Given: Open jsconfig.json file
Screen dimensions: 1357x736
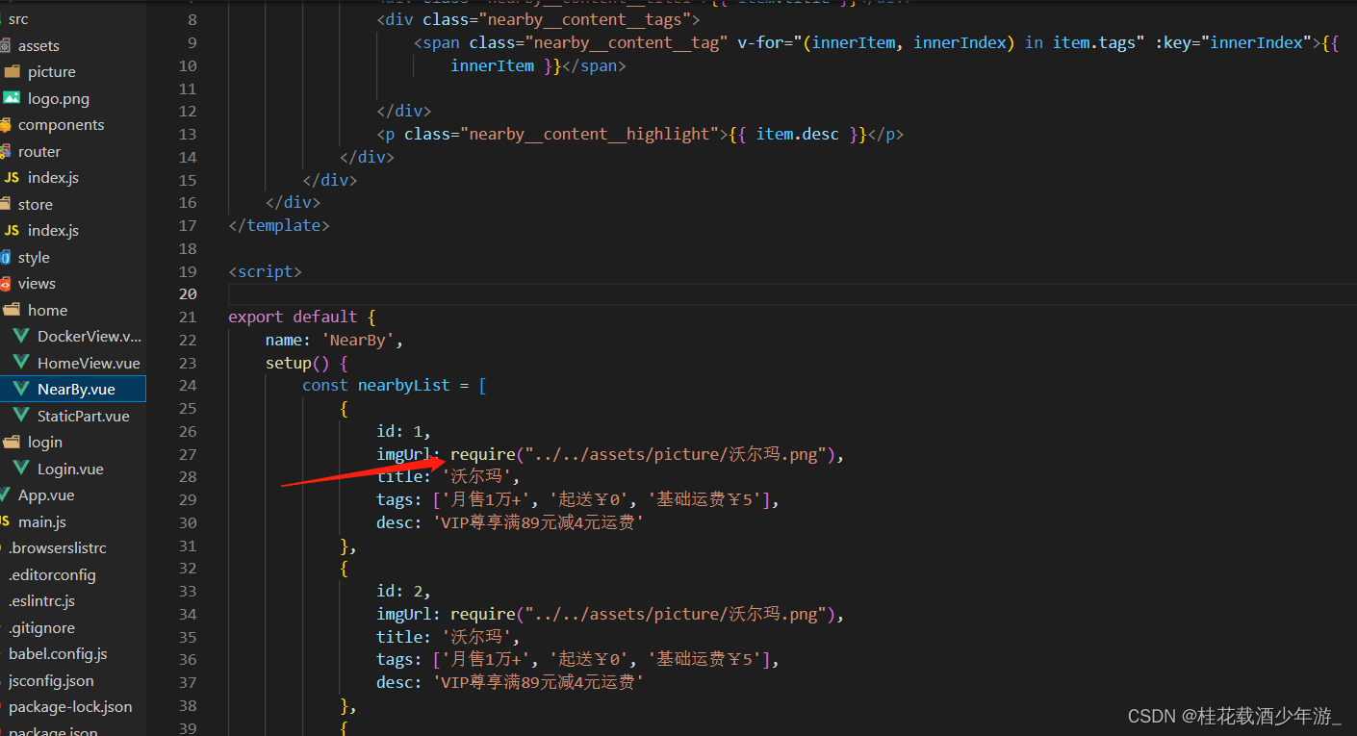Looking at the screenshot, I should [51, 680].
